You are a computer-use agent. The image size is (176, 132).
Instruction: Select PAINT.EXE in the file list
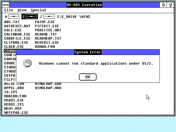(x=45, y=22)
